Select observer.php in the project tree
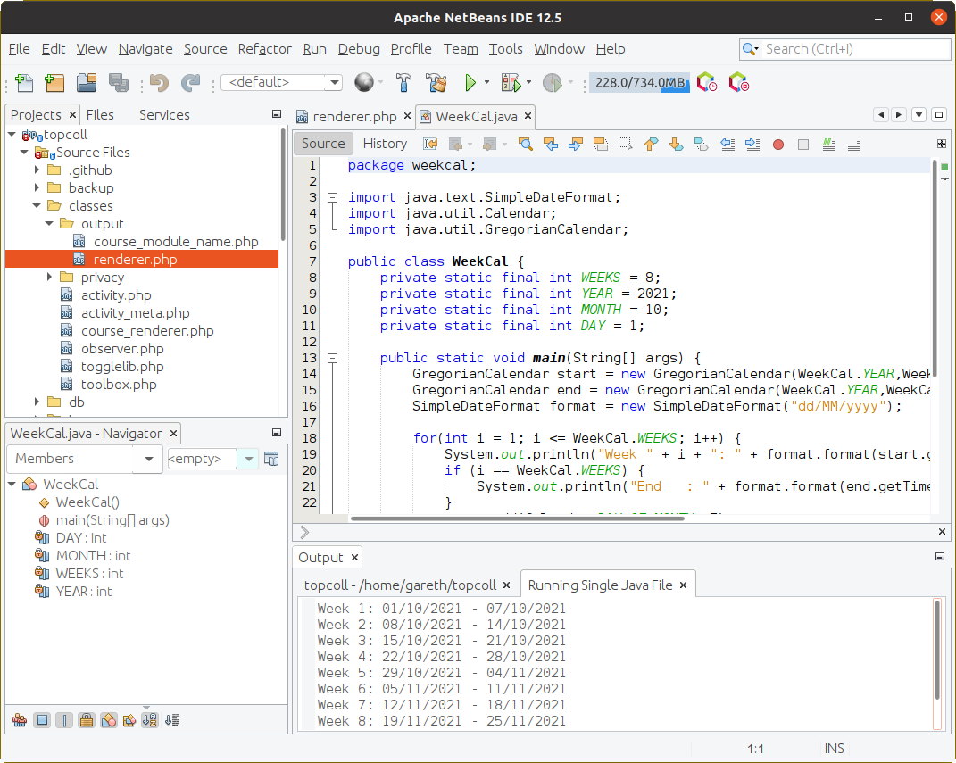The width and height of the screenshot is (956, 763). pos(122,349)
